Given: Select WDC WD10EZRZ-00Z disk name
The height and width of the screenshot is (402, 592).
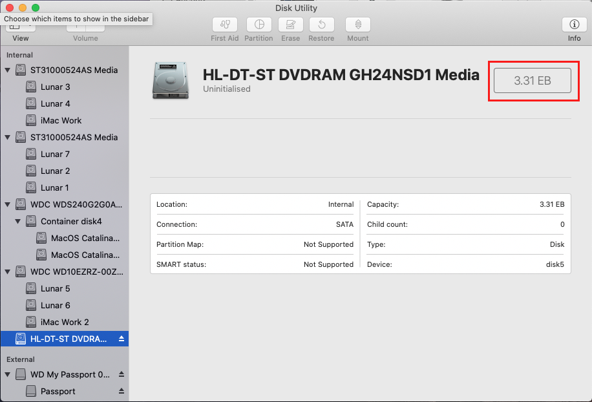Looking at the screenshot, I should pyautogui.click(x=77, y=272).
